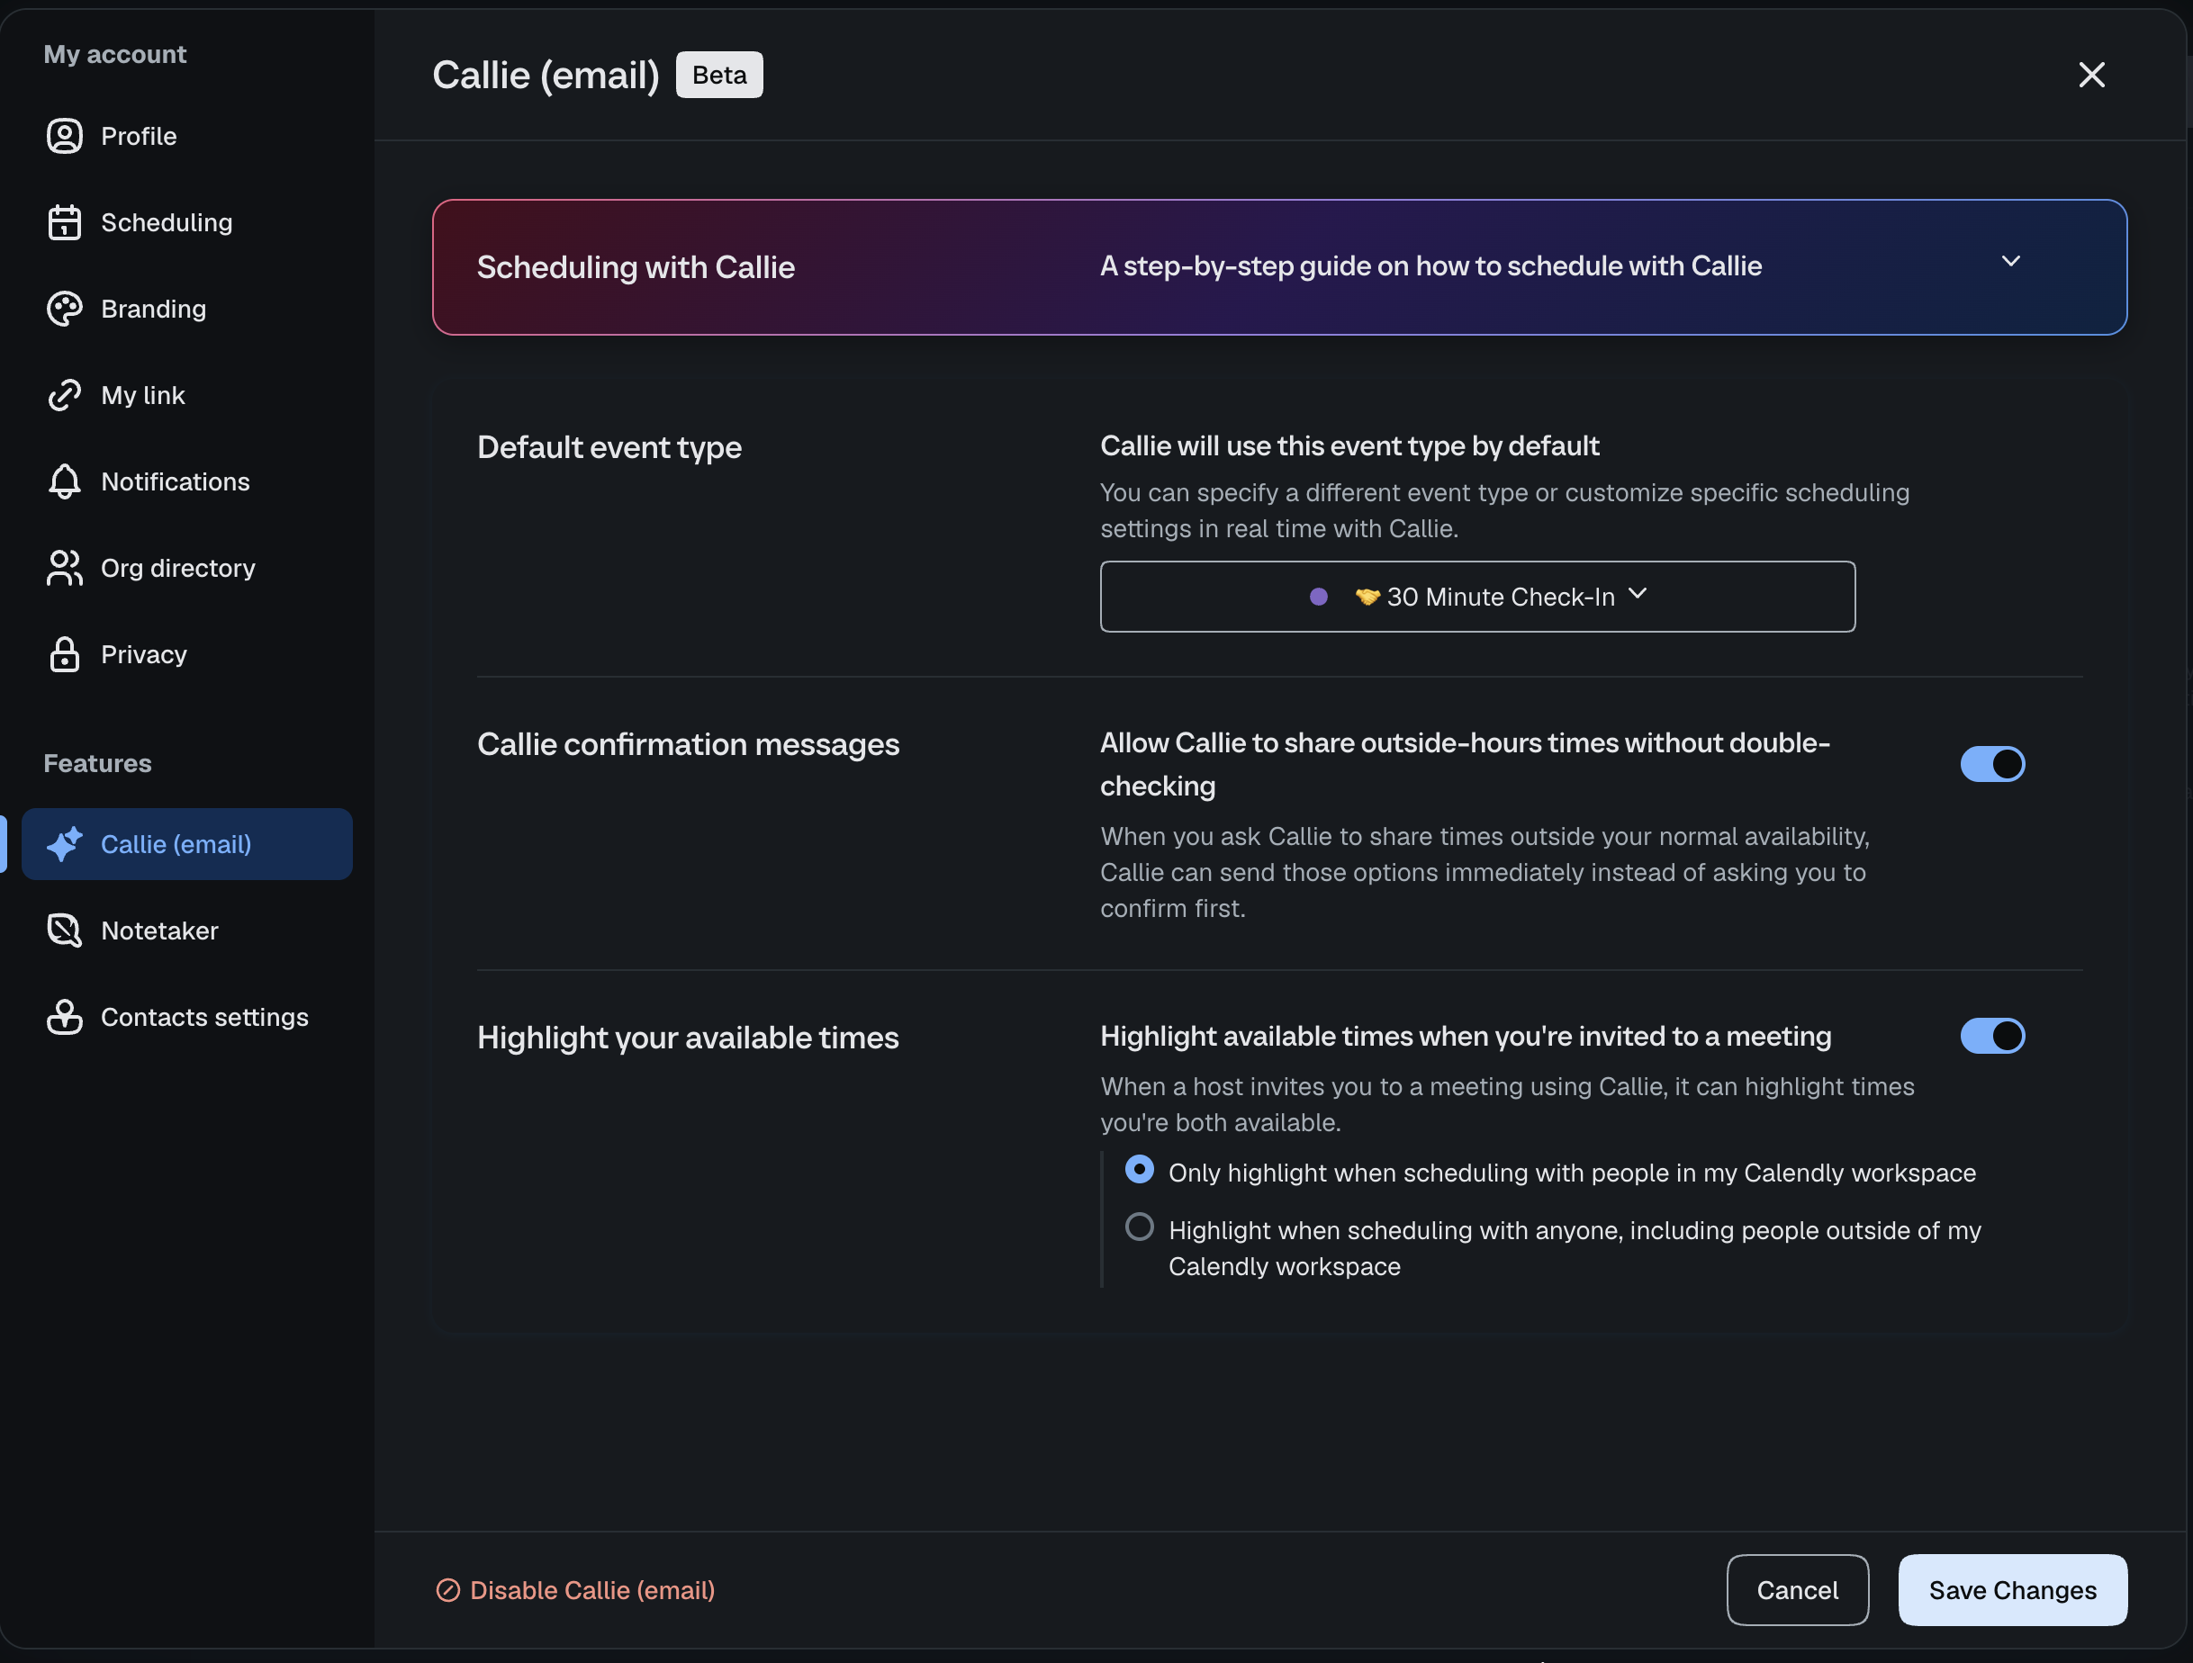The height and width of the screenshot is (1663, 2193).
Task: Click the Privacy lock icon
Action: click(65, 654)
